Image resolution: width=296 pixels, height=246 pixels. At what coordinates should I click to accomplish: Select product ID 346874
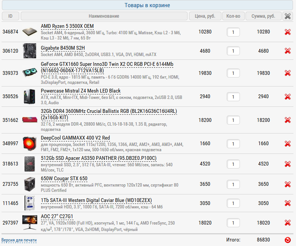[11, 32]
